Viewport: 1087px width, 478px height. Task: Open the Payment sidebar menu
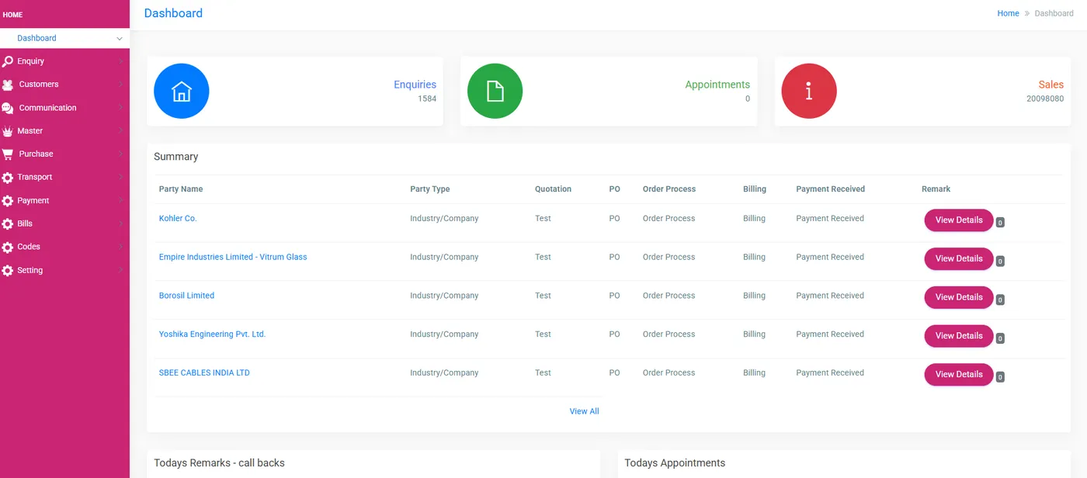pos(64,200)
